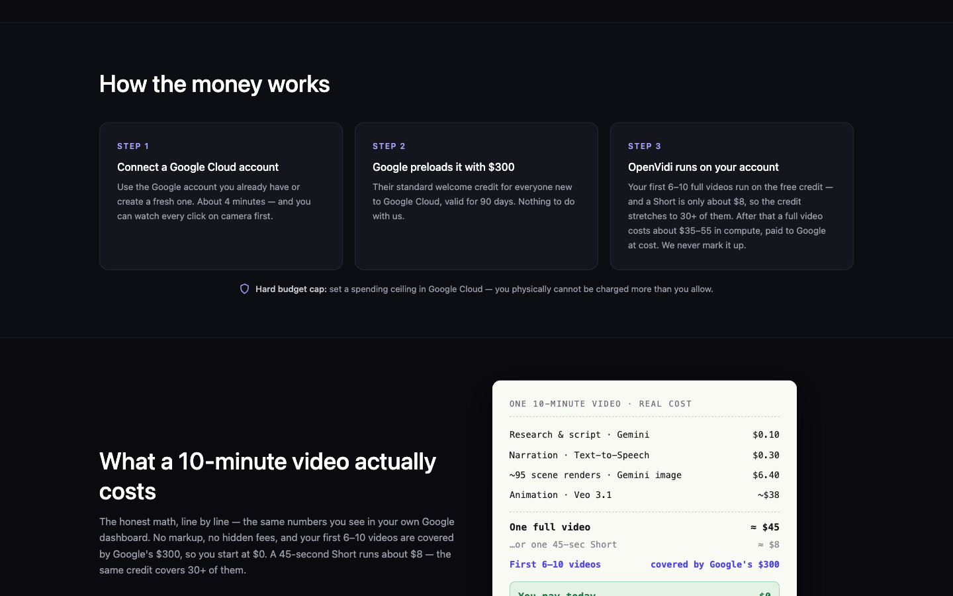Click the 'STEP 2' label

(x=389, y=146)
